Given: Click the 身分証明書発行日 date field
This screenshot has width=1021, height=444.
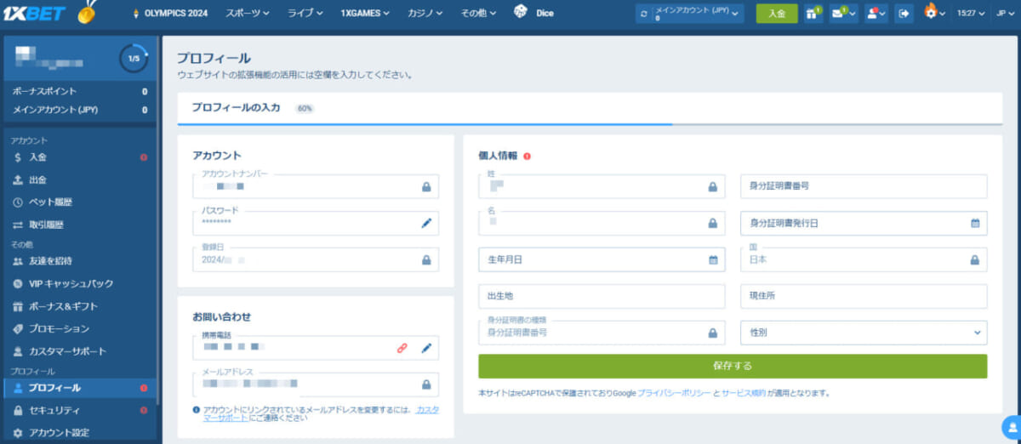Looking at the screenshot, I should coord(864,223).
